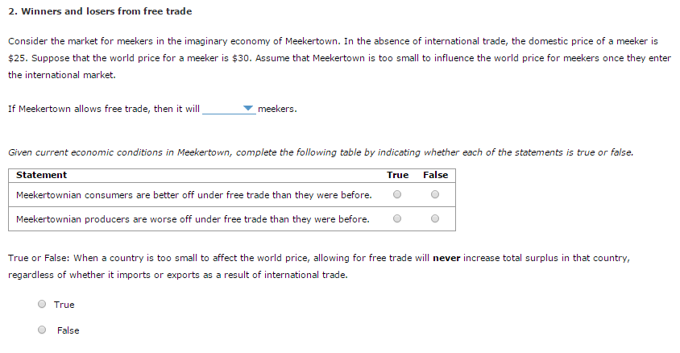Click the paragraph starting 'Consider the market for meekers'

339,58
